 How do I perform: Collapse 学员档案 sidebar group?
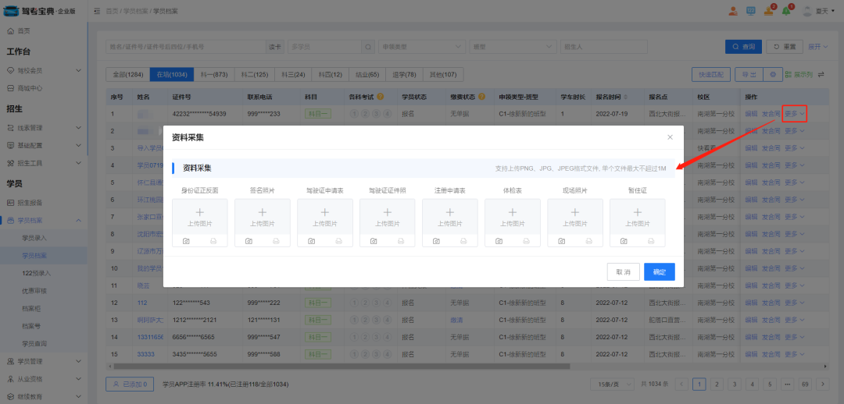[43, 220]
